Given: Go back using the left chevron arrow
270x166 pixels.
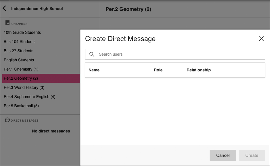Looking at the screenshot, I should pos(4,8).
